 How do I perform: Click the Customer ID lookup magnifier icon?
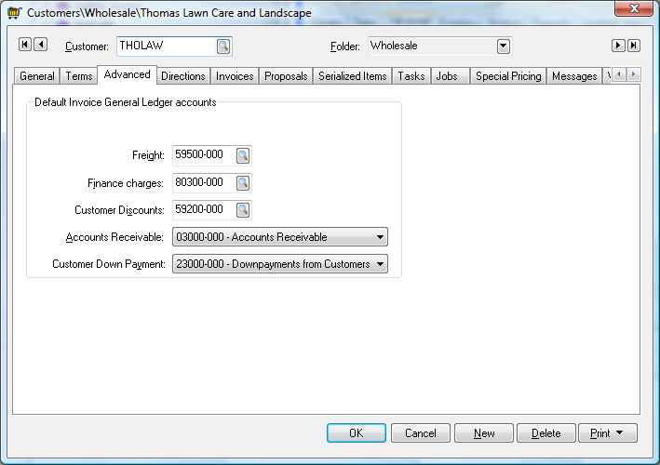point(223,46)
